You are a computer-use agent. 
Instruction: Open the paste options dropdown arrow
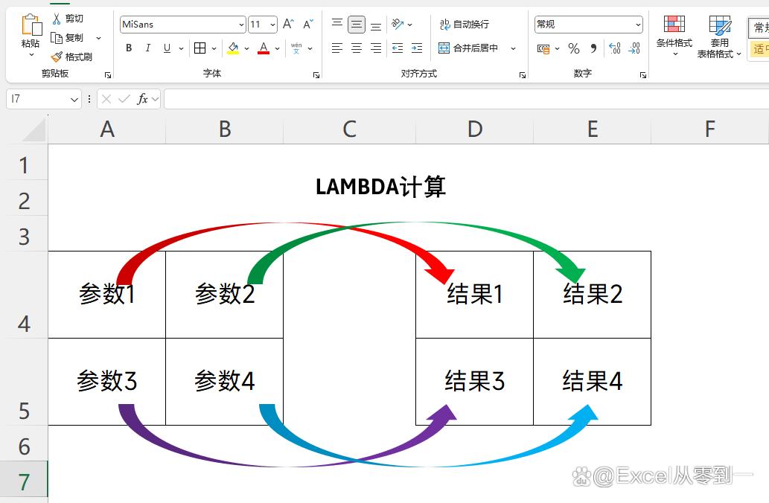(31, 54)
